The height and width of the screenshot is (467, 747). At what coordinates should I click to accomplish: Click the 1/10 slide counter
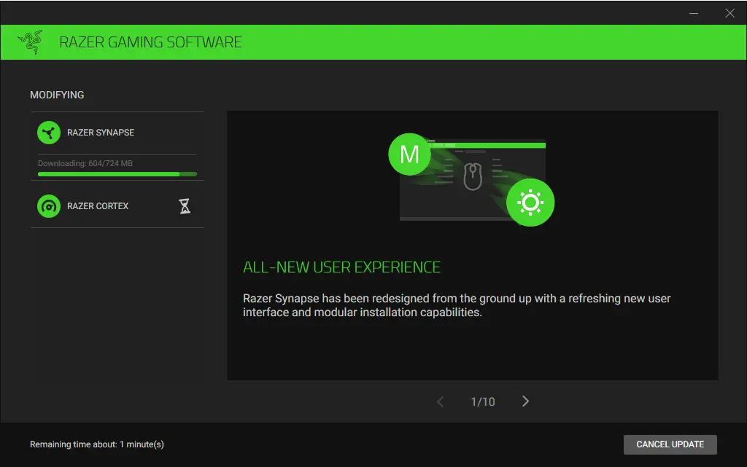pyautogui.click(x=482, y=401)
